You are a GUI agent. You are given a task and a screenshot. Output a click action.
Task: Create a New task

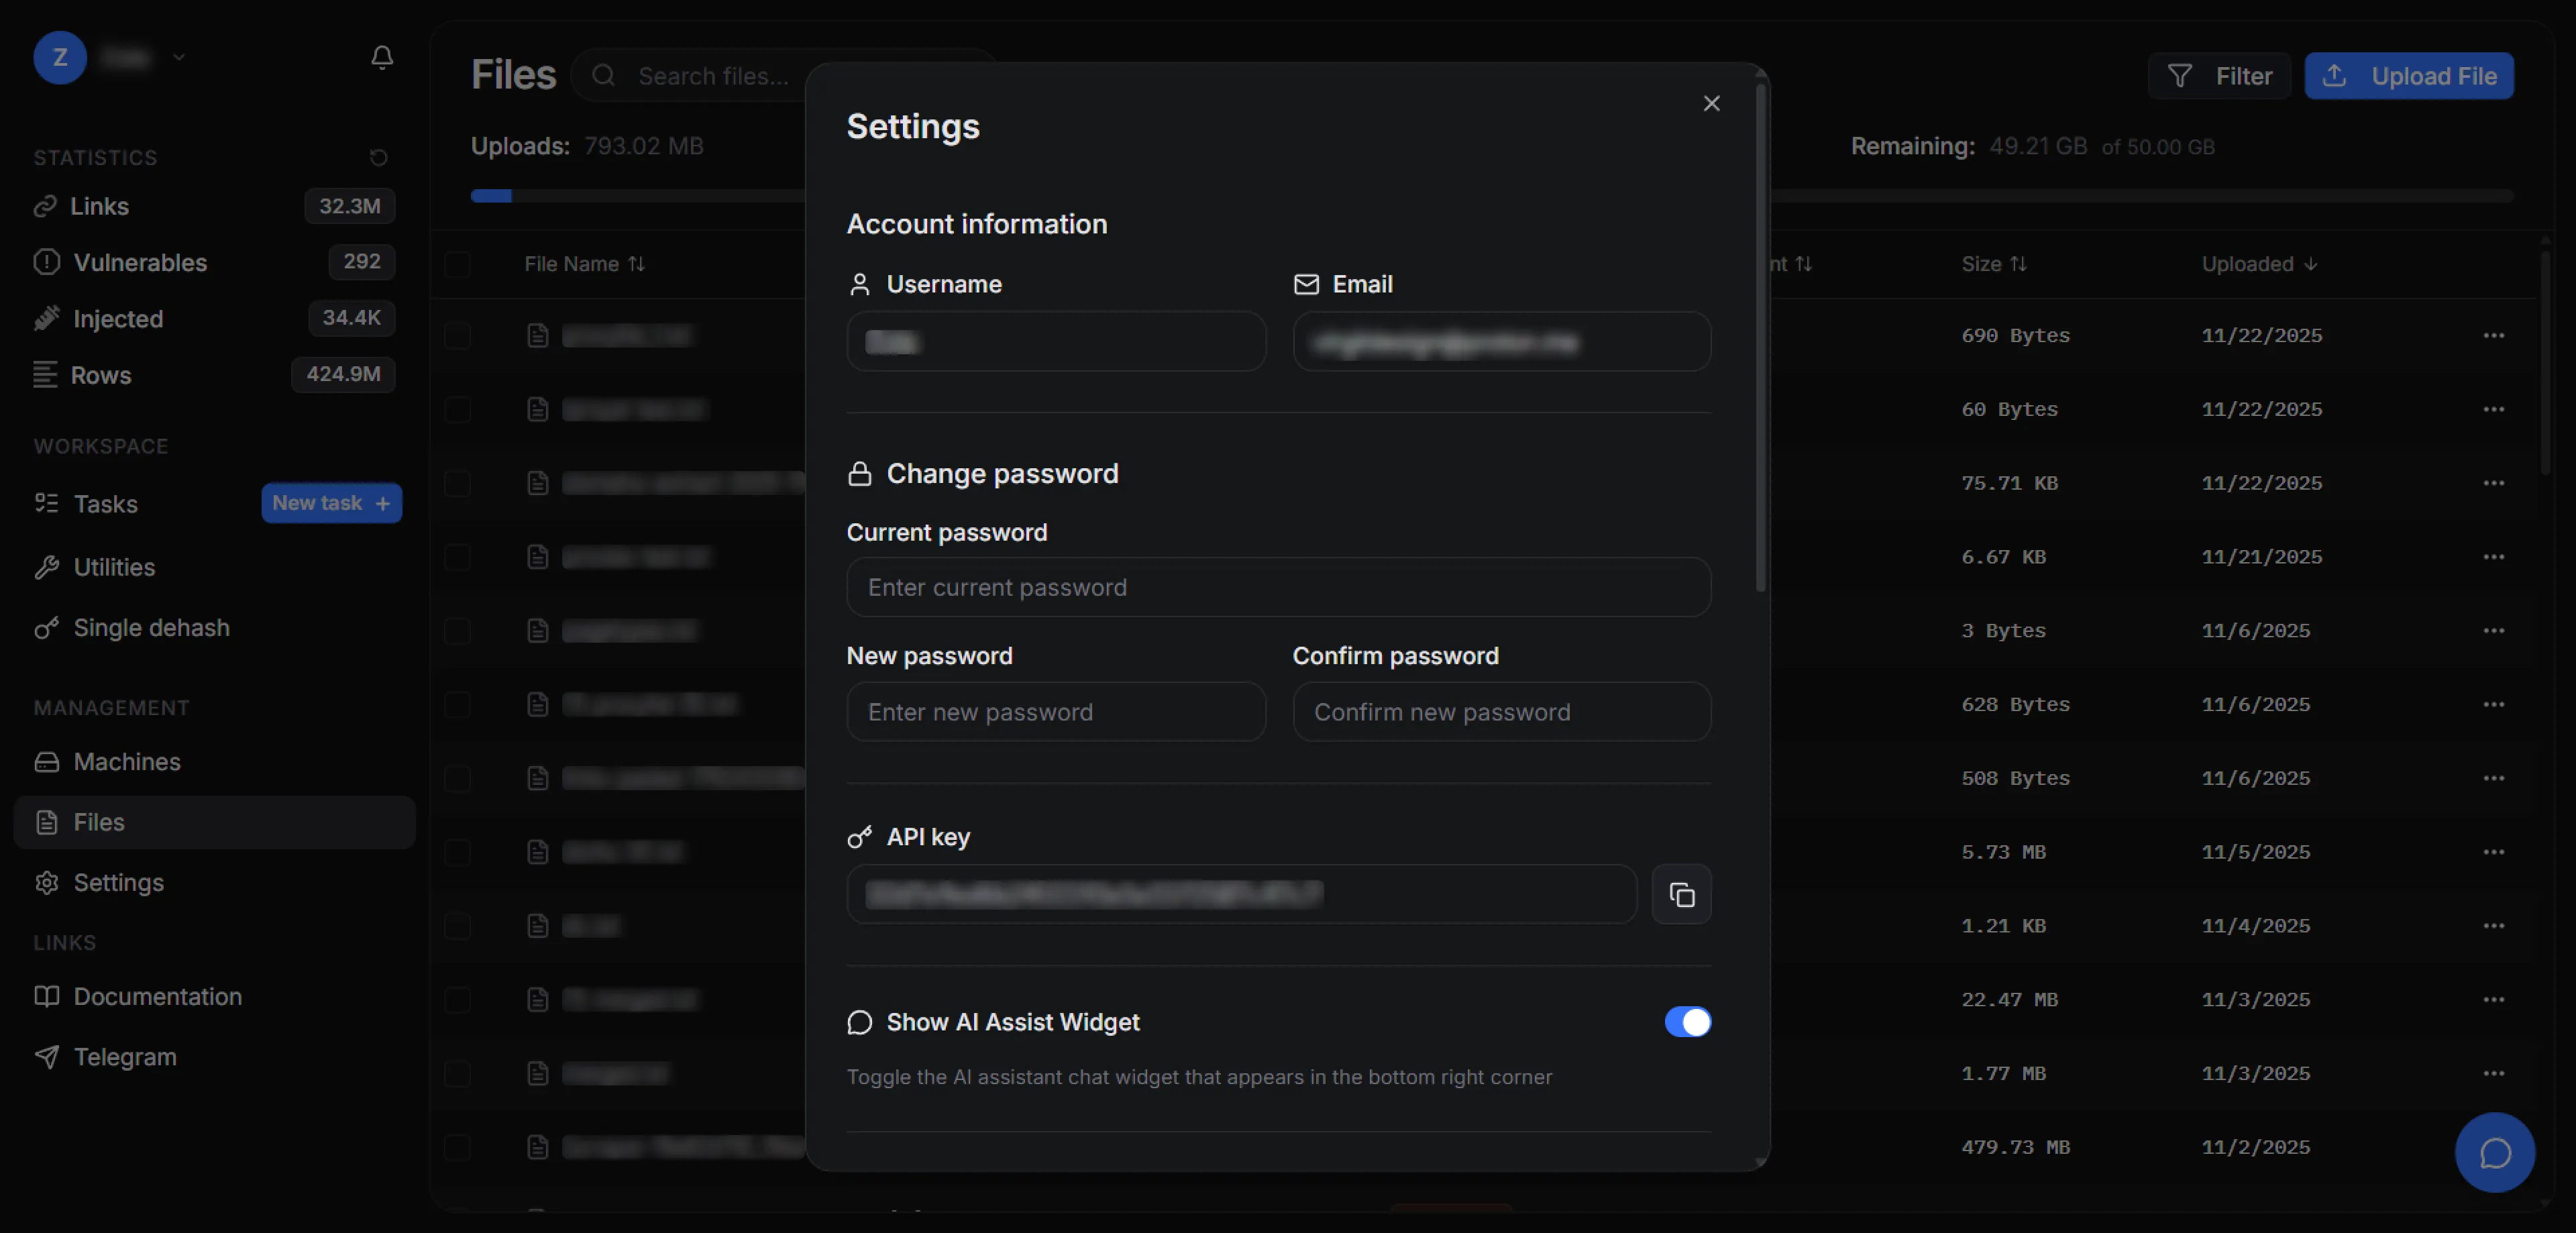(x=331, y=503)
